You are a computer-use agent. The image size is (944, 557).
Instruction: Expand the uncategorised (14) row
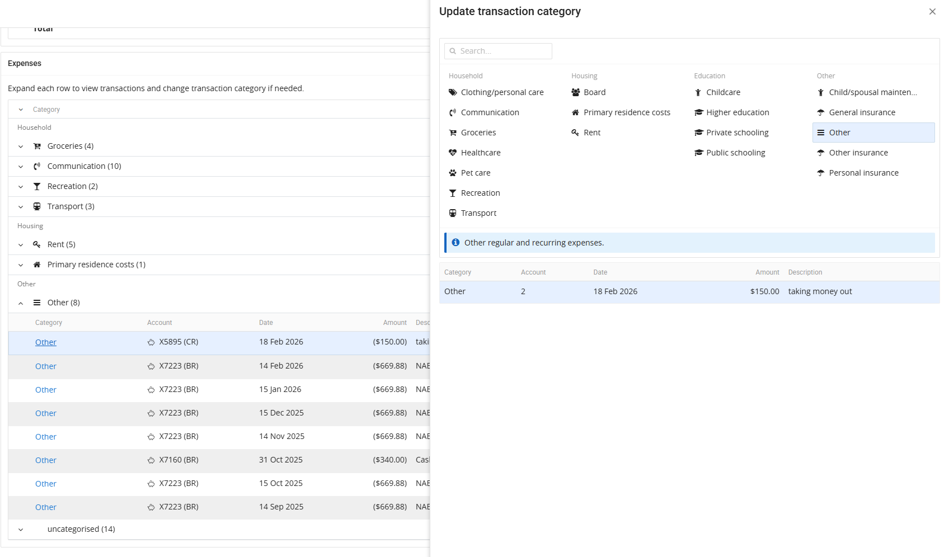coord(21,530)
